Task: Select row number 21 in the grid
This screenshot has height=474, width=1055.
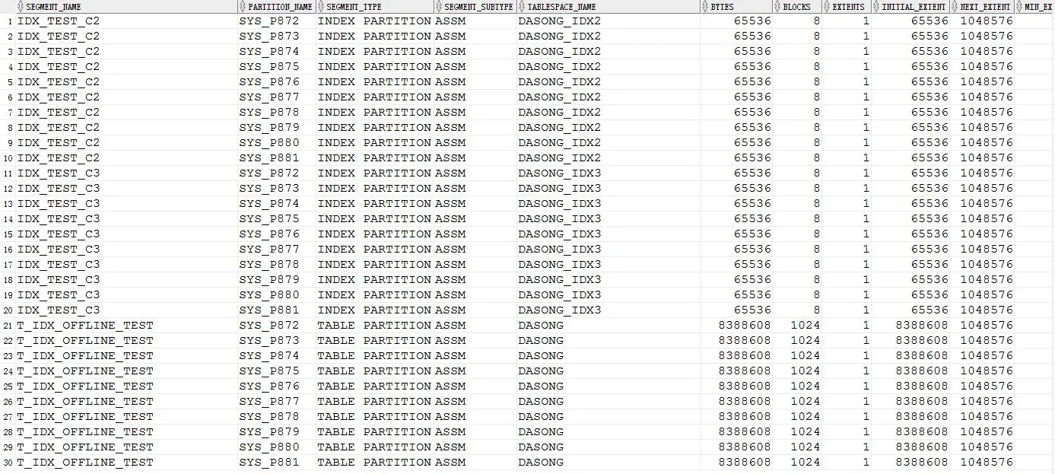Action: 8,326
